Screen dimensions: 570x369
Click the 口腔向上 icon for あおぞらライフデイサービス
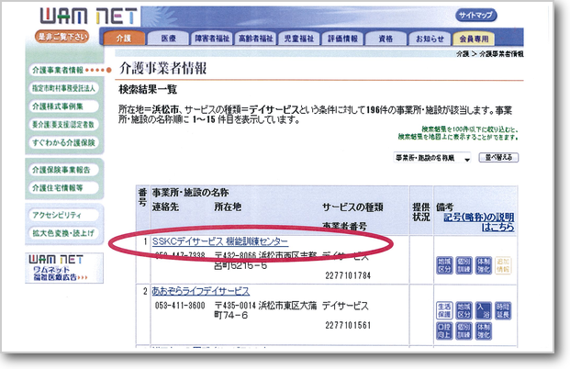click(444, 329)
